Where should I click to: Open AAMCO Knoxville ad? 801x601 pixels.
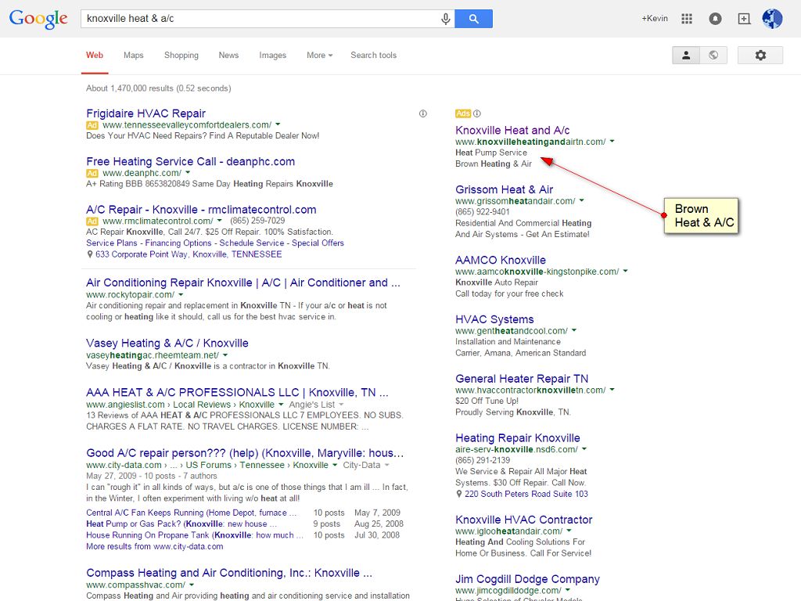pyautogui.click(x=501, y=260)
